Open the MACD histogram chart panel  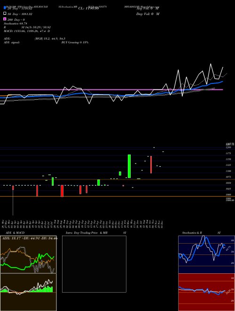[28, 292]
